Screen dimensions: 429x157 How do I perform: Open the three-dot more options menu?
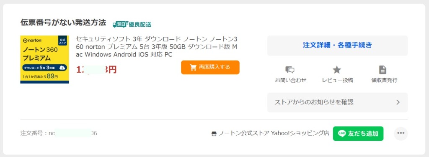tap(401, 133)
